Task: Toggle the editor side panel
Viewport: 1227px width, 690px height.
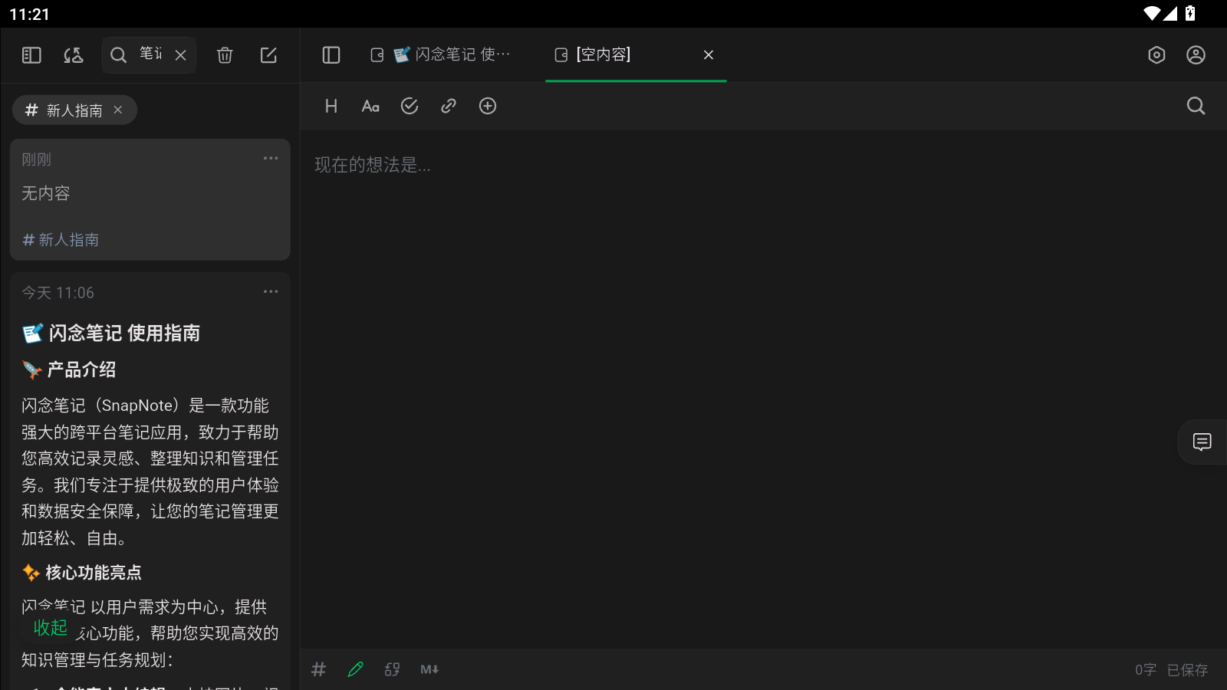Action: coord(331,54)
